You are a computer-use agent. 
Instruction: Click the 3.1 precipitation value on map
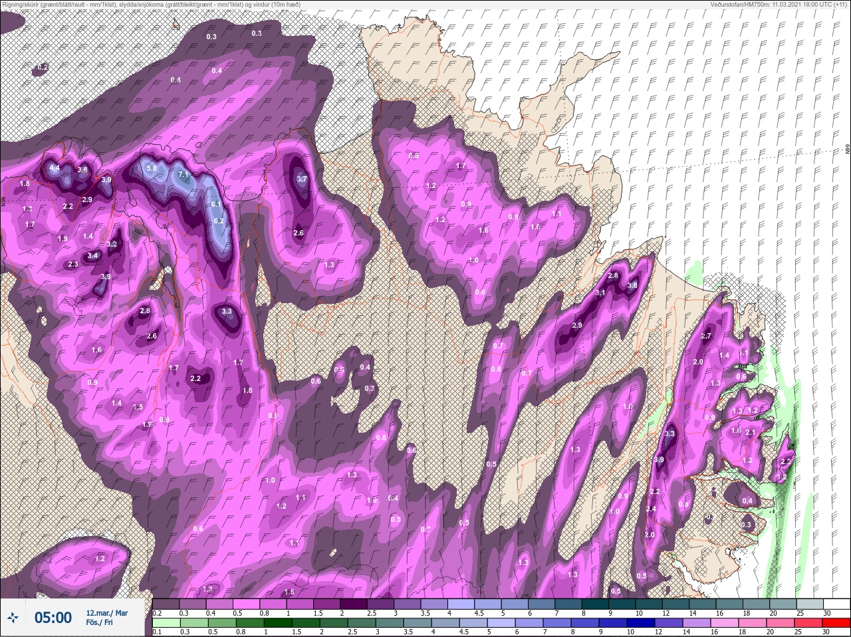pyautogui.click(x=600, y=293)
